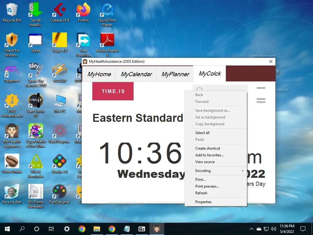313x235 pixels.
Task: Click the TIME.IS red logo link
Action: tap(113, 91)
